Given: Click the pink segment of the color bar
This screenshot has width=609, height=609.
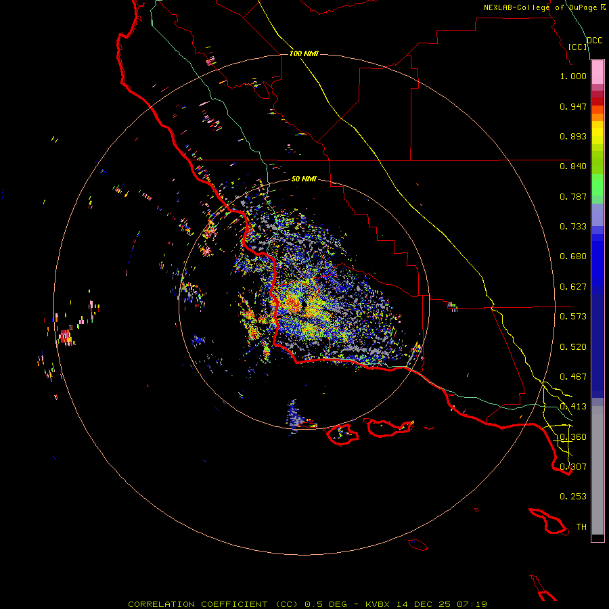Looking at the screenshot, I should point(597,72).
